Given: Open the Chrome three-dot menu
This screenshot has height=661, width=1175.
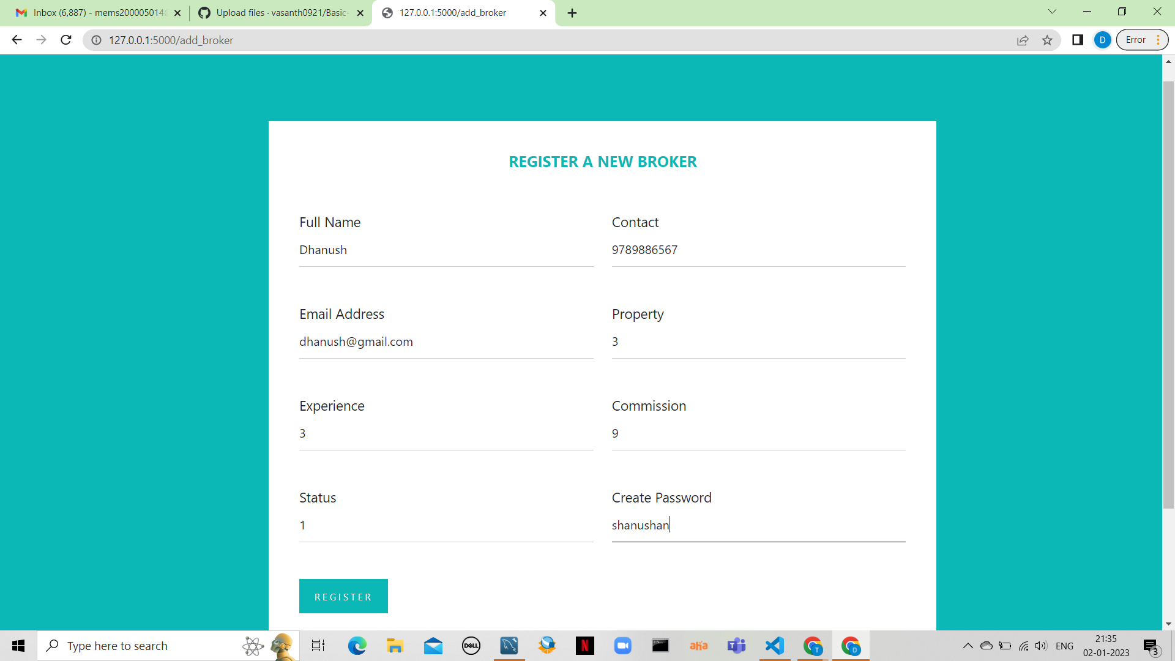Looking at the screenshot, I should [x=1158, y=40].
